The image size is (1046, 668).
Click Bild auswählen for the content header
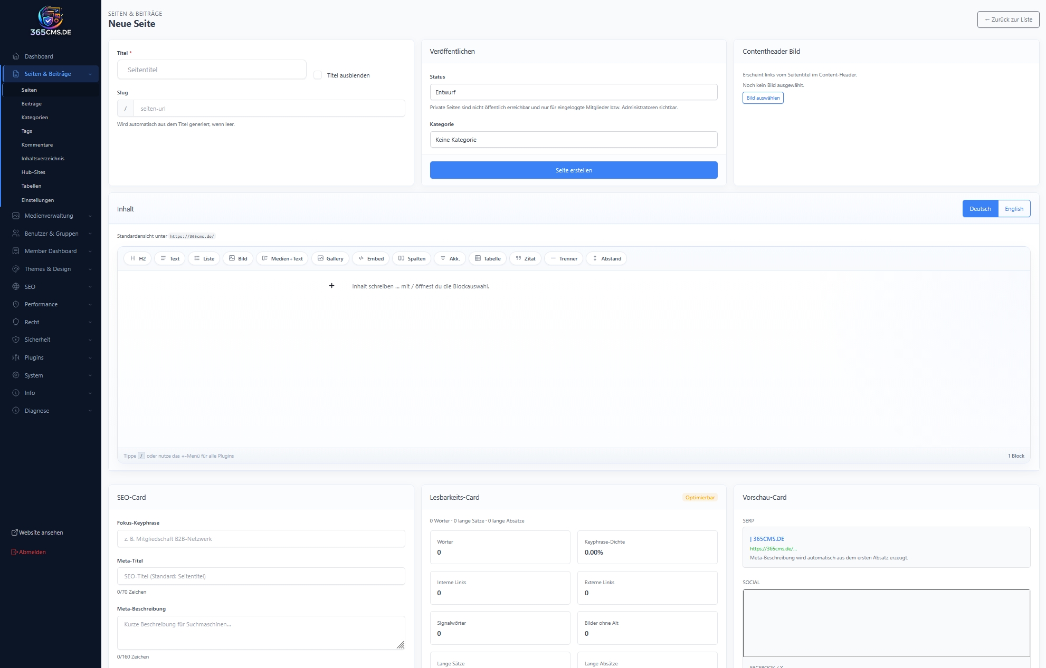coord(763,98)
